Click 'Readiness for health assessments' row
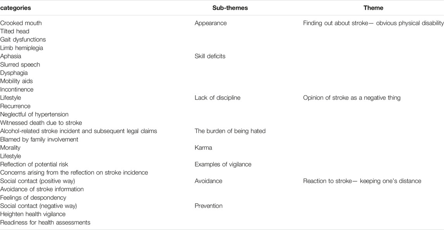The width and height of the screenshot is (444, 230). click(45, 222)
